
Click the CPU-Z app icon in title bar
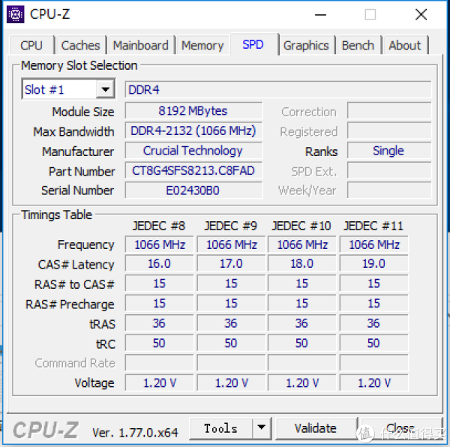pyautogui.click(x=16, y=14)
